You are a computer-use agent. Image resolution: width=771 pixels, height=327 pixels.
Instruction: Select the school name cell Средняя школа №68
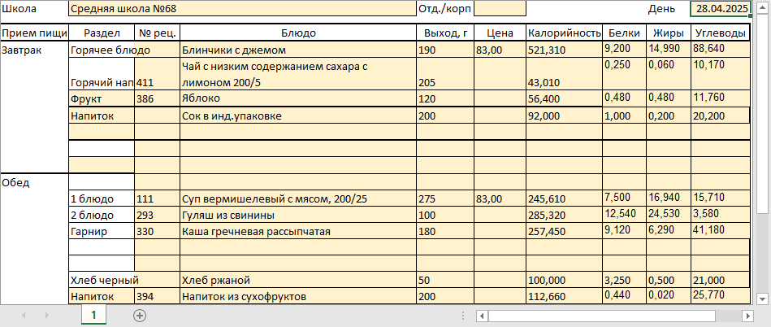tap(242, 8)
